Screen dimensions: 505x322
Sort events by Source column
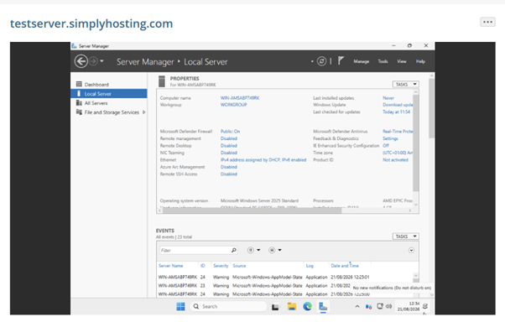click(239, 266)
